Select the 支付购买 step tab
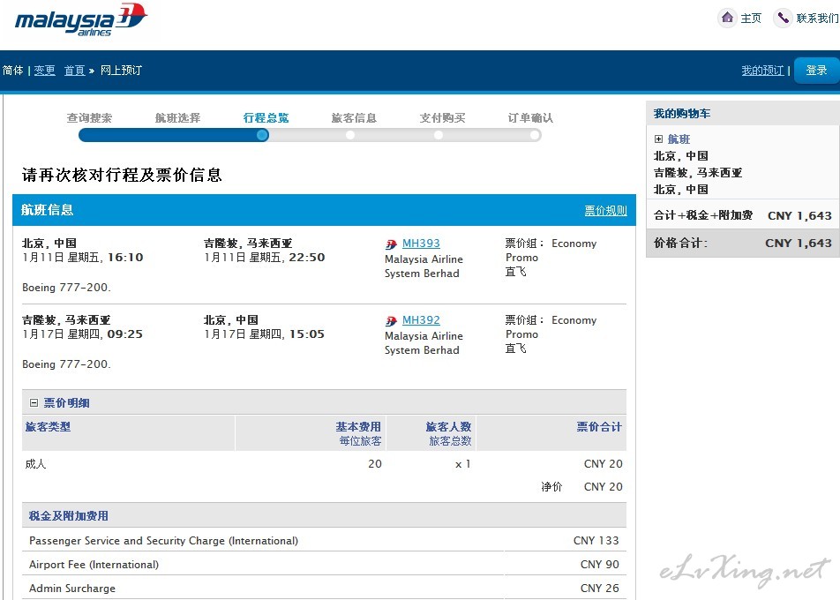This screenshot has height=600, width=840. click(x=443, y=118)
